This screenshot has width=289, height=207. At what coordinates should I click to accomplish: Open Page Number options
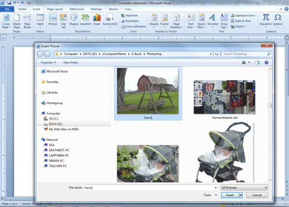(177, 21)
